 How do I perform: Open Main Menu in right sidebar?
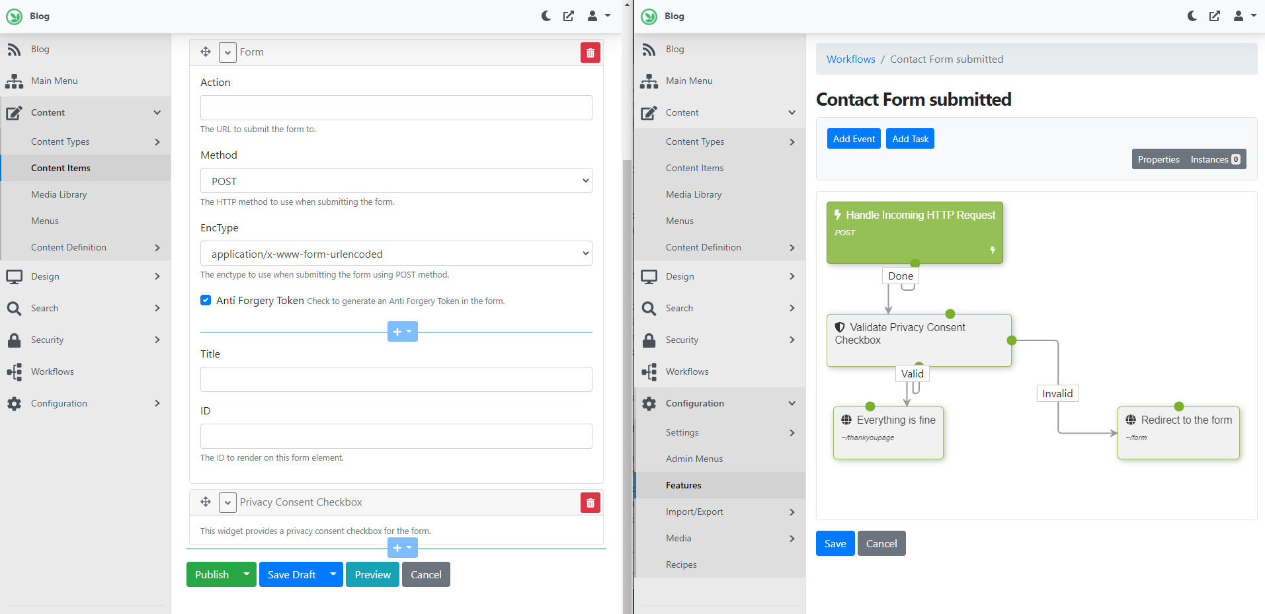(719, 81)
